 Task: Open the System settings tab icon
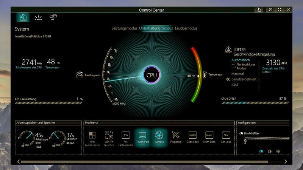23,17
